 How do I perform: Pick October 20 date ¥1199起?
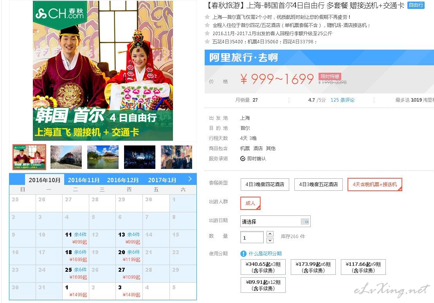pos(129,256)
